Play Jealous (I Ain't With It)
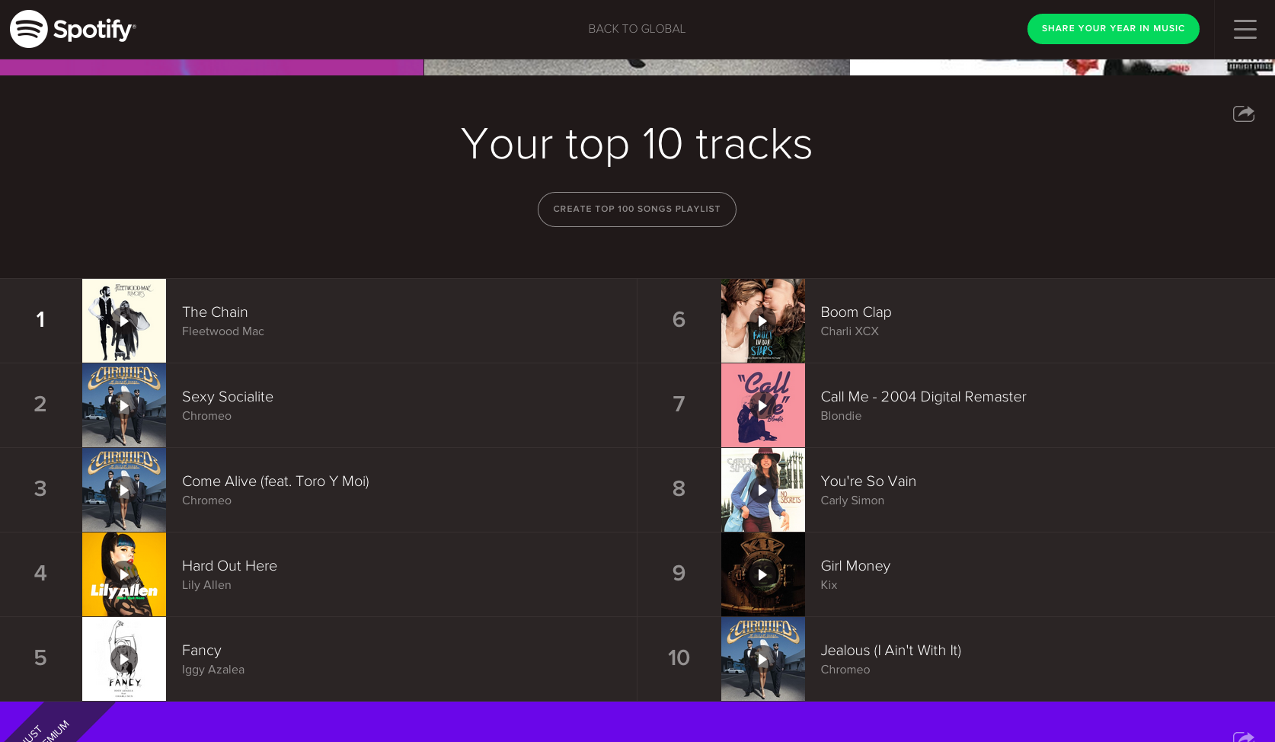This screenshot has height=742, width=1275. pos(762,659)
